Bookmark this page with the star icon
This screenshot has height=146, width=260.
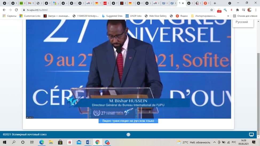(212, 10)
